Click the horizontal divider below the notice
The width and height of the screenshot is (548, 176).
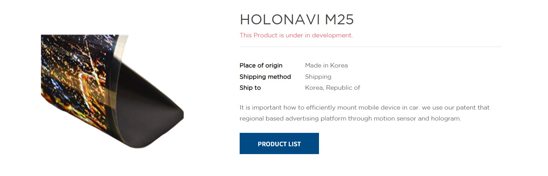coord(370,47)
